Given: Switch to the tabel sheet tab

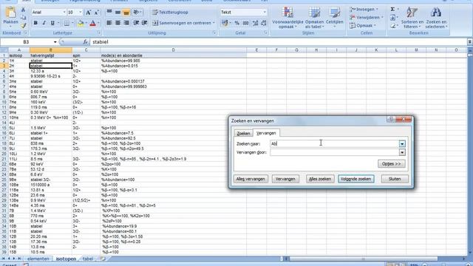Looking at the screenshot, I should tap(88, 259).
